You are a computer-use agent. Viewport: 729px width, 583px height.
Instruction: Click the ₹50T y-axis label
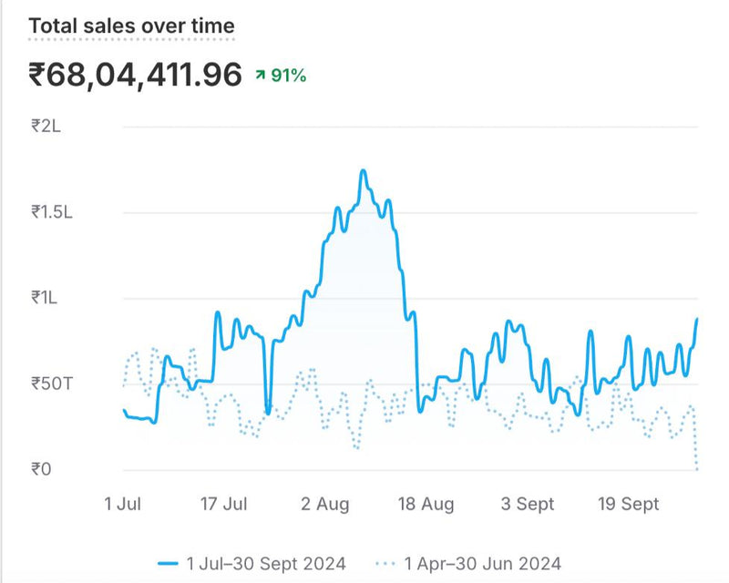50,383
